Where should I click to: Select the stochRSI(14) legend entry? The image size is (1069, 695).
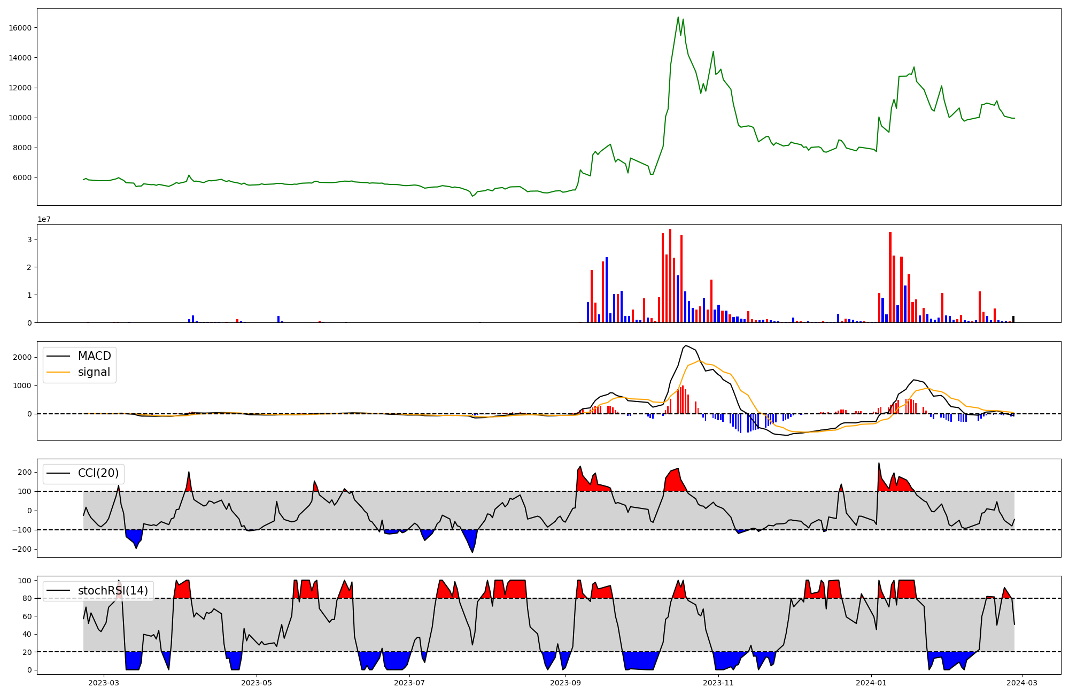tap(113, 590)
